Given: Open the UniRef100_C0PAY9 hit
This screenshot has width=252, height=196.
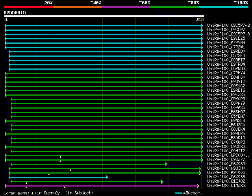Looking at the screenshot, I should tap(226, 103).
